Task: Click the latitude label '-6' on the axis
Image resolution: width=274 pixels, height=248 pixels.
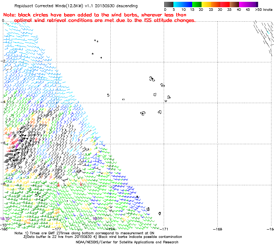Action: [x=3, y=143]
